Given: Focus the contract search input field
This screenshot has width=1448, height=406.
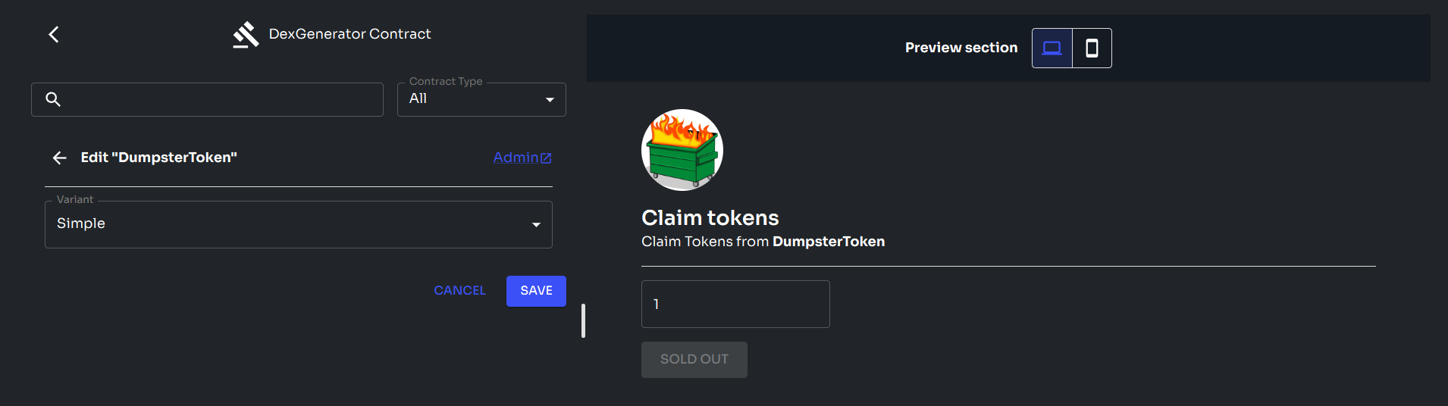Looking at the screenshot, I should click(x=220, y=99).
